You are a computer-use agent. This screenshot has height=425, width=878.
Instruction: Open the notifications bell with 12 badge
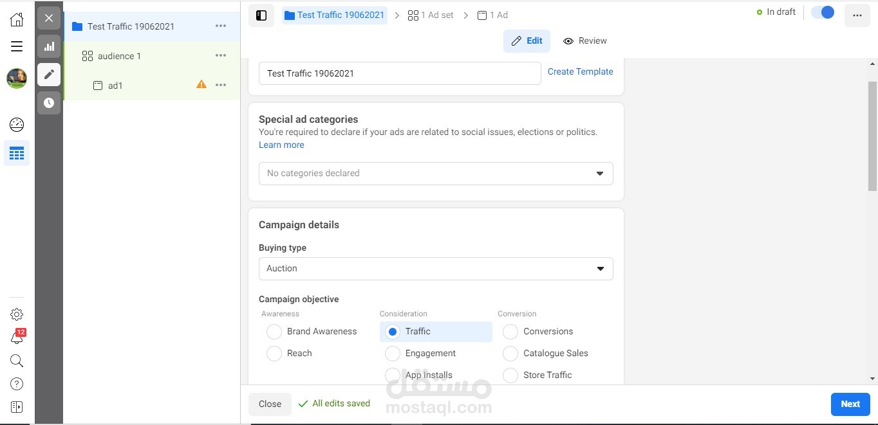coord(17,337)
